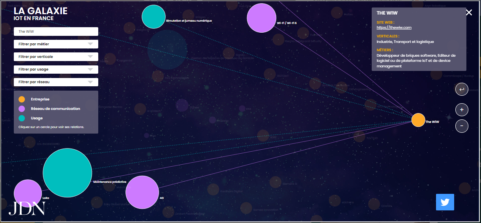Open the https://thewiw.com website link
Viewport: 481px width, 223px height.
tap(394, 28)
